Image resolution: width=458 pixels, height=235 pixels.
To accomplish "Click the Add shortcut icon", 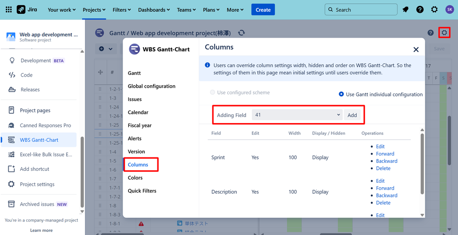I will tap(11, 169).
